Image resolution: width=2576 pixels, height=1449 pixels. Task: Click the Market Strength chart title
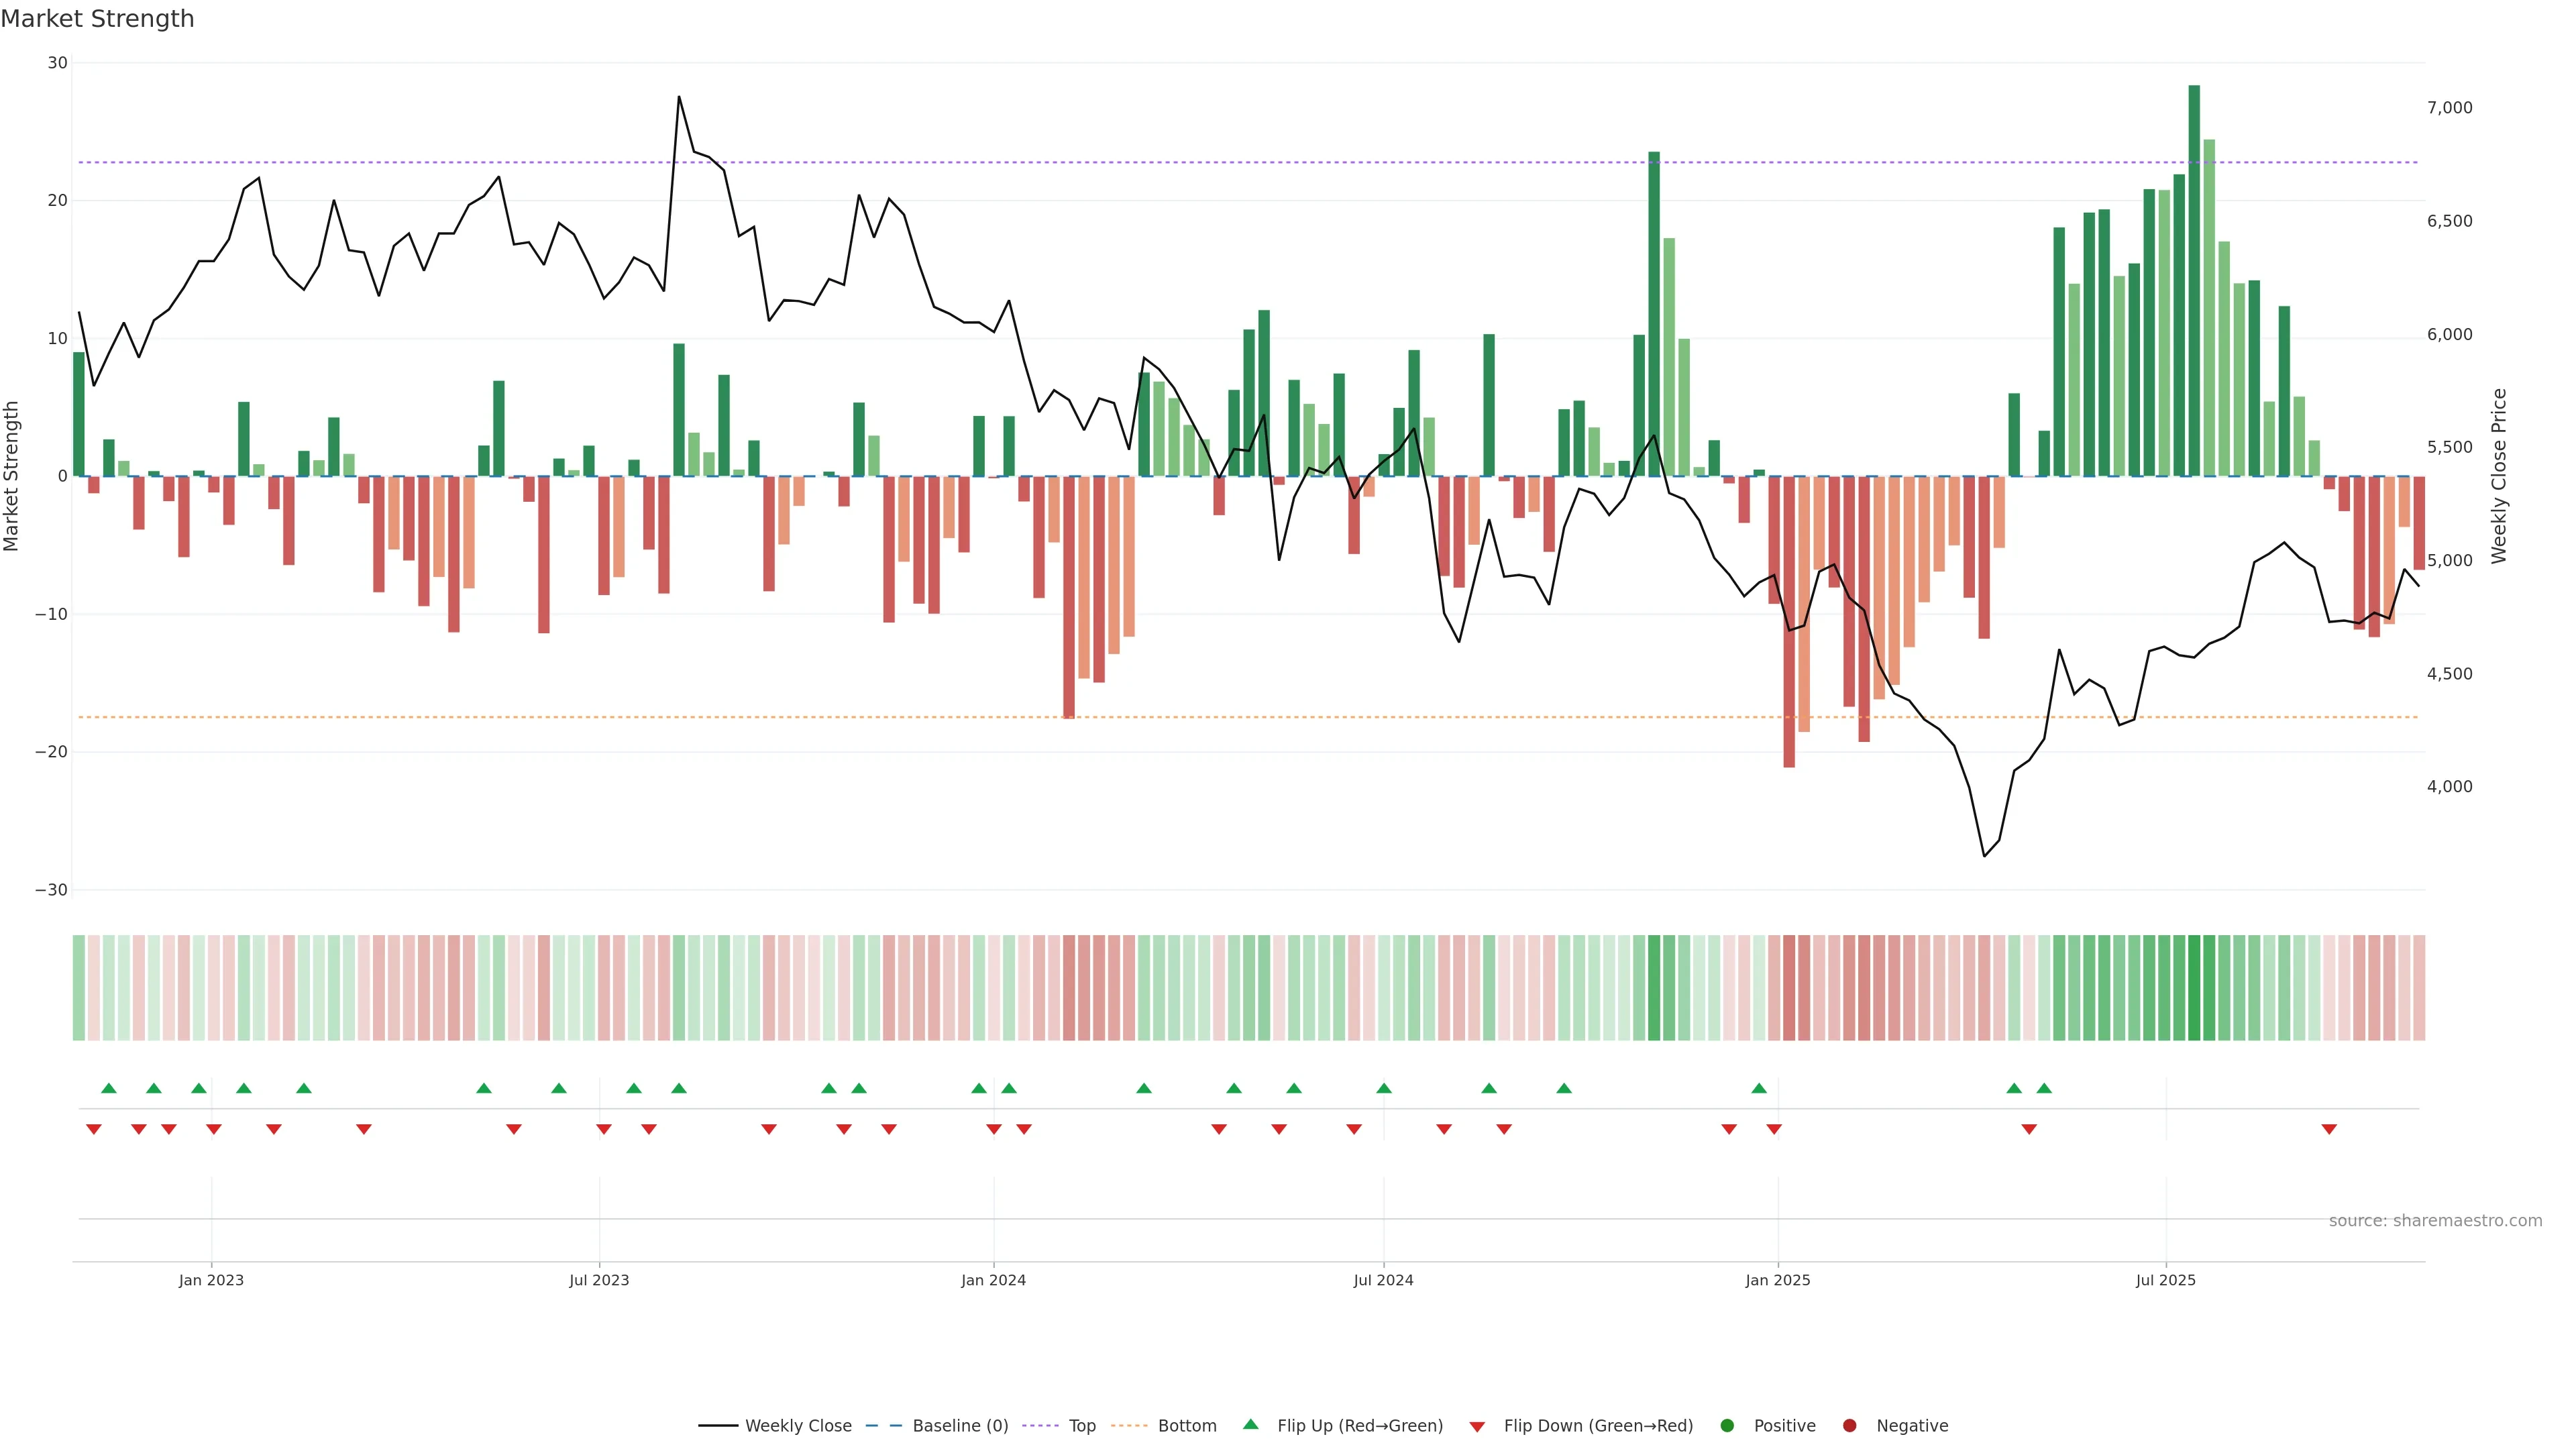[x=98, y=19]
